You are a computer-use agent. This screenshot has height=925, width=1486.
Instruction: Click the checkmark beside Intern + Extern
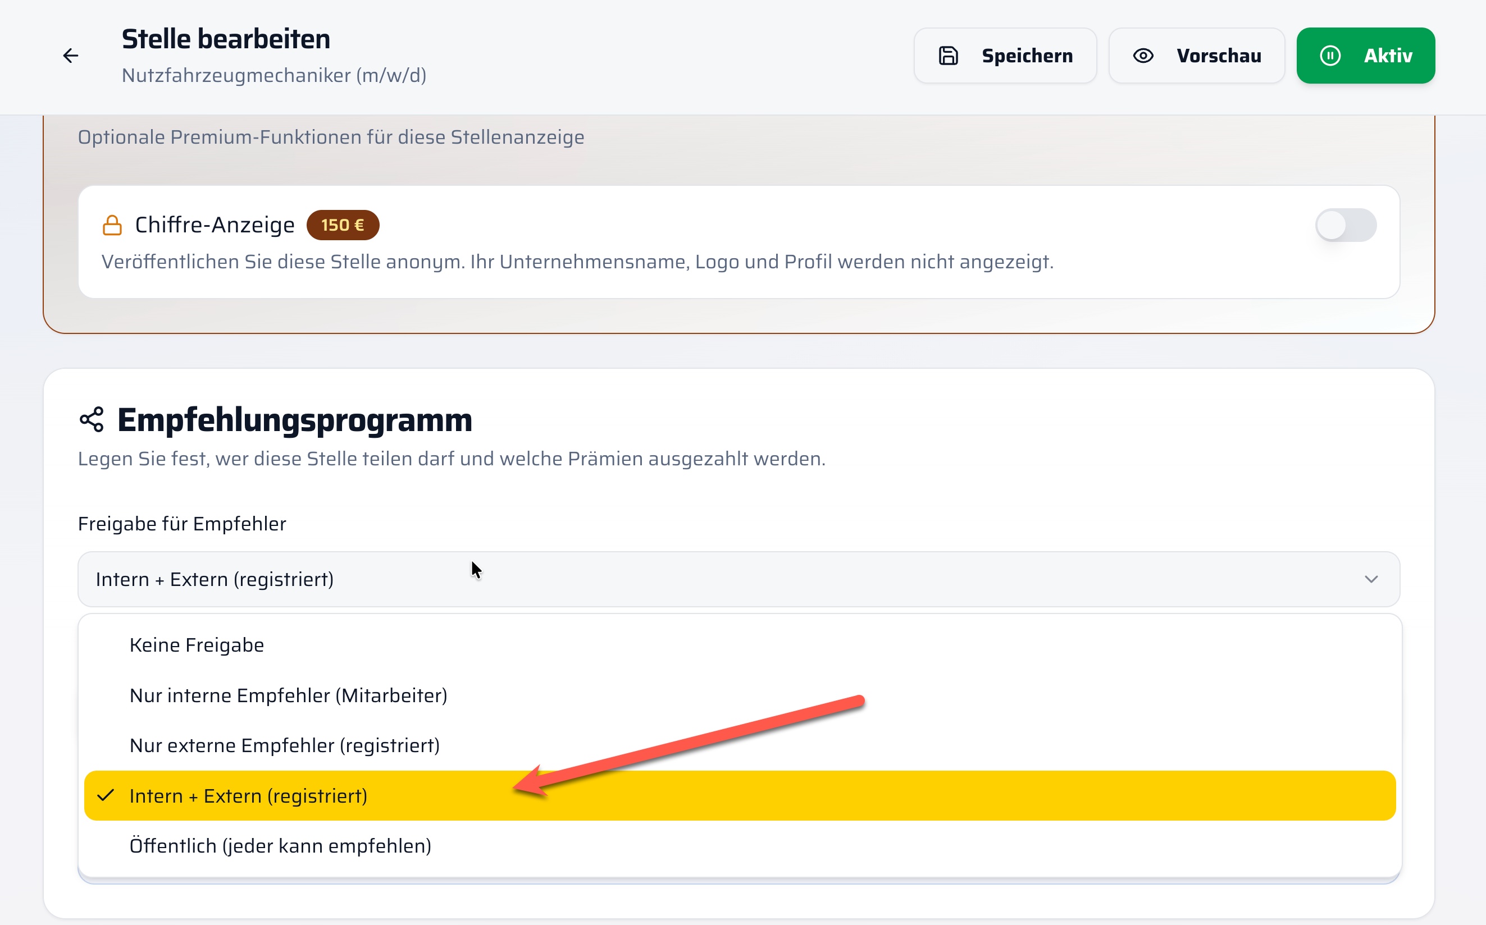click(x=106, y=795)
